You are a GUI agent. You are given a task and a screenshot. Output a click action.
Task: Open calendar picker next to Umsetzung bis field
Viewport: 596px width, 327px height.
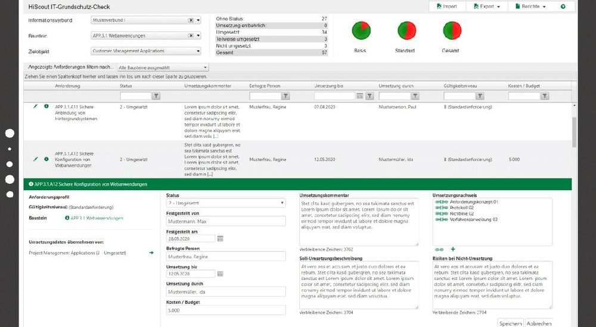pyautogui.click(x=221, y=273)
